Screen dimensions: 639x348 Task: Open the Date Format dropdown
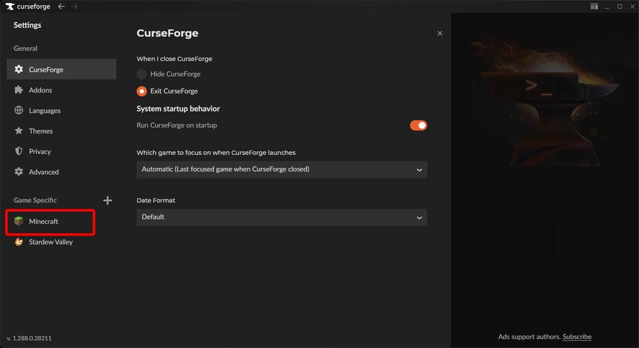[282, 217]
